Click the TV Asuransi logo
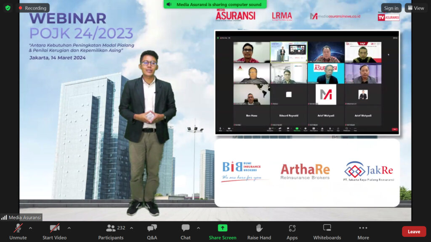 pyautogui.click(x=388, y=17)
